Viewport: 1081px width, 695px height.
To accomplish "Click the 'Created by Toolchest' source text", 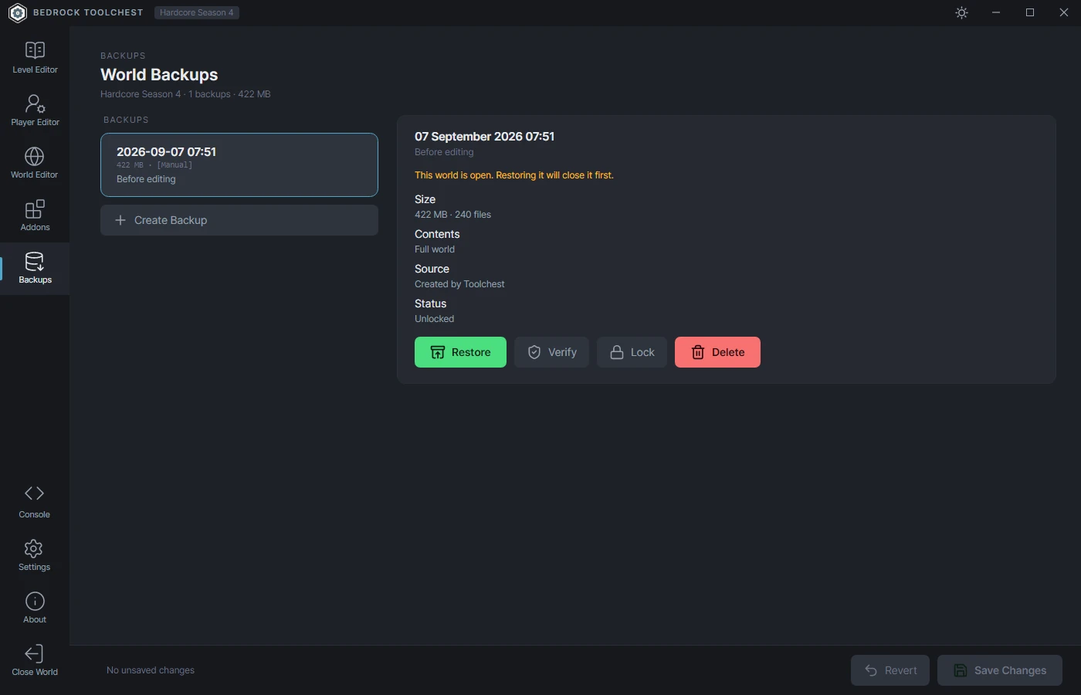I will [459, 284].
